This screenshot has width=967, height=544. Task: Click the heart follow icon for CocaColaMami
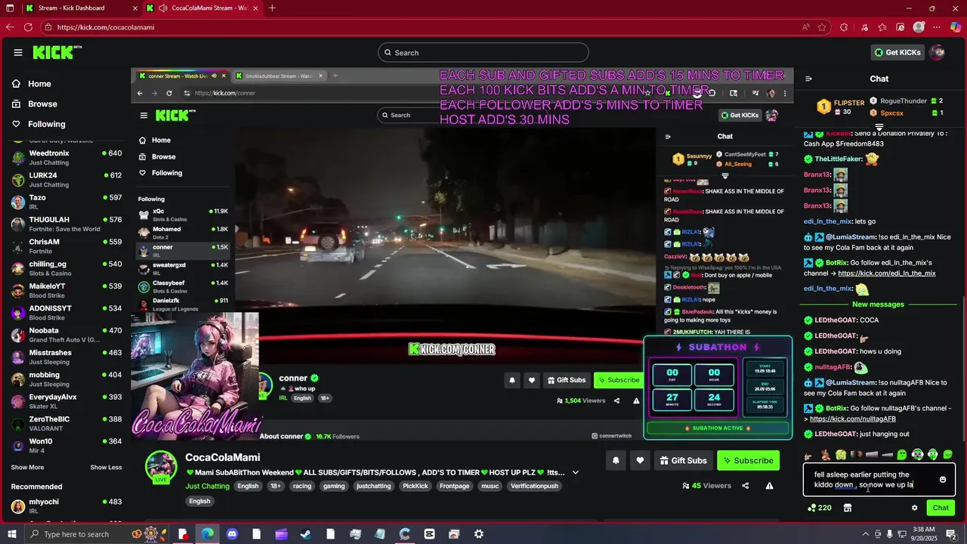point(640,460)
